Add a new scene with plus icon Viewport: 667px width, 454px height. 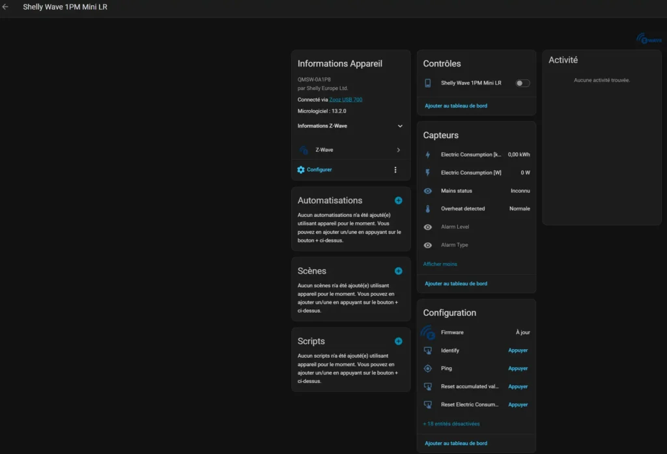coord(398,271)
